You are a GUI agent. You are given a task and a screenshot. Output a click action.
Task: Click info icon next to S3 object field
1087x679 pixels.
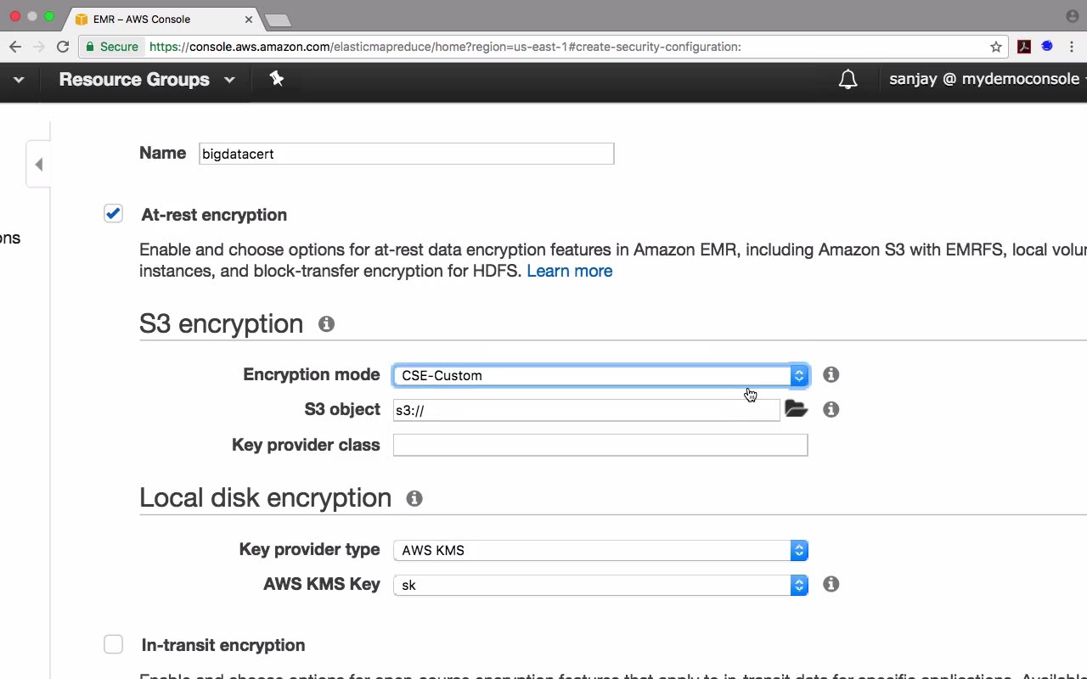coord(831,409)
